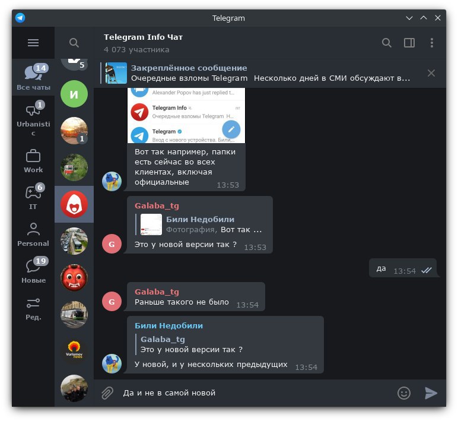Click the Telegram logo in the title bar
This screenshot has width=458, height=421.
pyautogui.click(x=20, y=18)
